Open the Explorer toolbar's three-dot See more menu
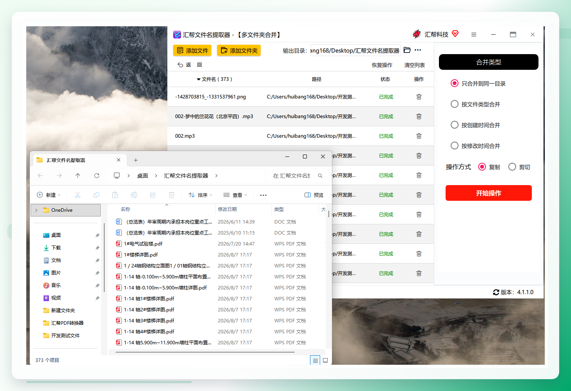The height and width of the screenshot is (391, 571). 263,195
